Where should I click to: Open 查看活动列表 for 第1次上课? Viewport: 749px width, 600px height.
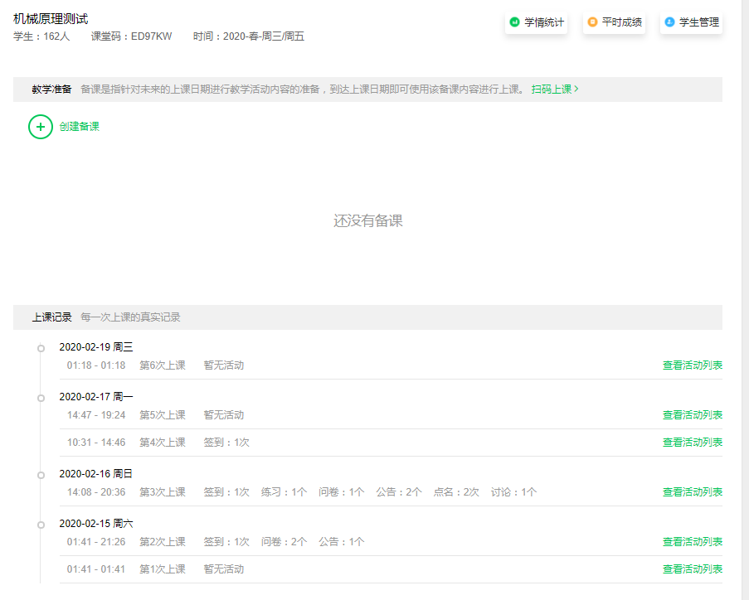coord(692,569)
